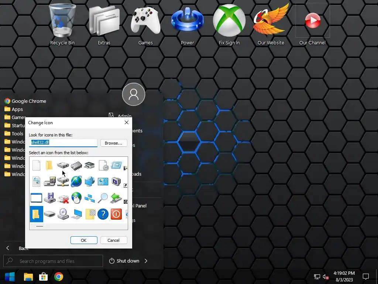Open the Startup folder in Start menu
The image size is (378, 284).
[14, 125]
